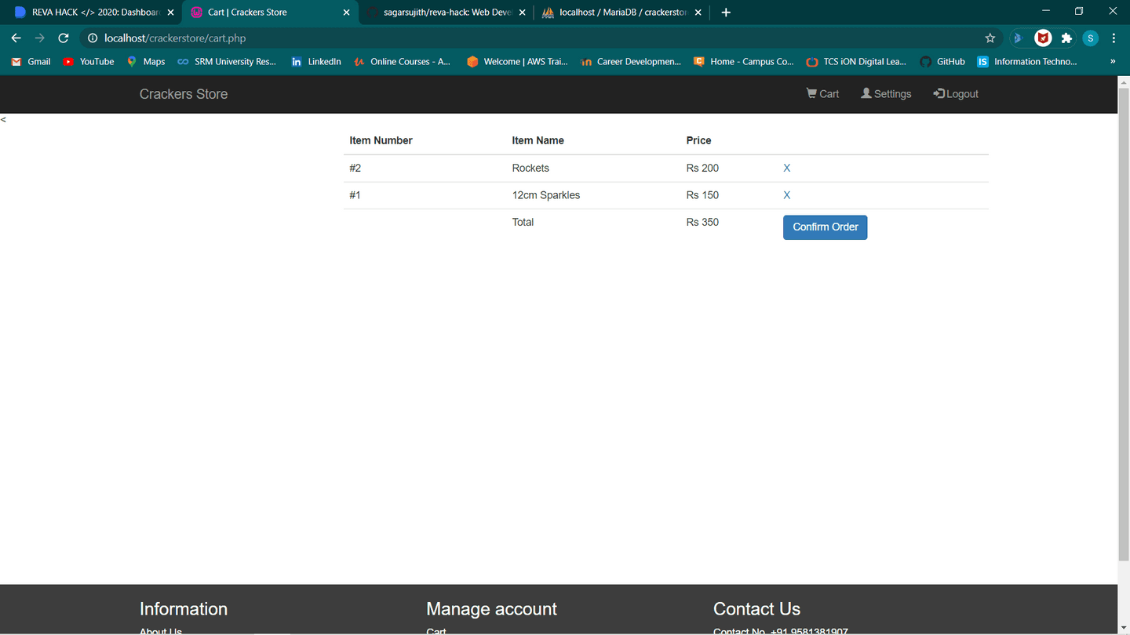Click the Rs 350 total price
Image resolution: width=1130 pixels, height=635 pixels.
point(702,223)
